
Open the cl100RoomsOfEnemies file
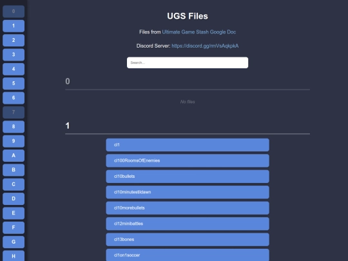188,160
